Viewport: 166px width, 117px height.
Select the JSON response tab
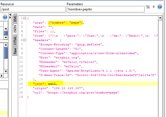coord(15,29)
